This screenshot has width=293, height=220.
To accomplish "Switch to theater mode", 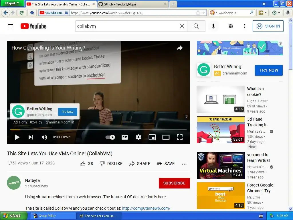I will (x=166, y=137).
